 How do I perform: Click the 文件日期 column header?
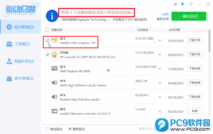(x=174, y=30)
